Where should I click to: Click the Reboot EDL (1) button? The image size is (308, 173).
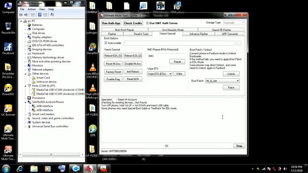(113, 56)
